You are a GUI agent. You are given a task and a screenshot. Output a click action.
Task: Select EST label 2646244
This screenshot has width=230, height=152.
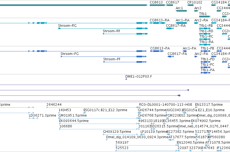(54, 105)
